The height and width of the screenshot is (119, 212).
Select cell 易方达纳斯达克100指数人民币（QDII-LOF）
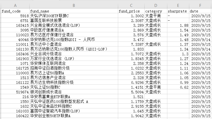(x=74, y=49)
